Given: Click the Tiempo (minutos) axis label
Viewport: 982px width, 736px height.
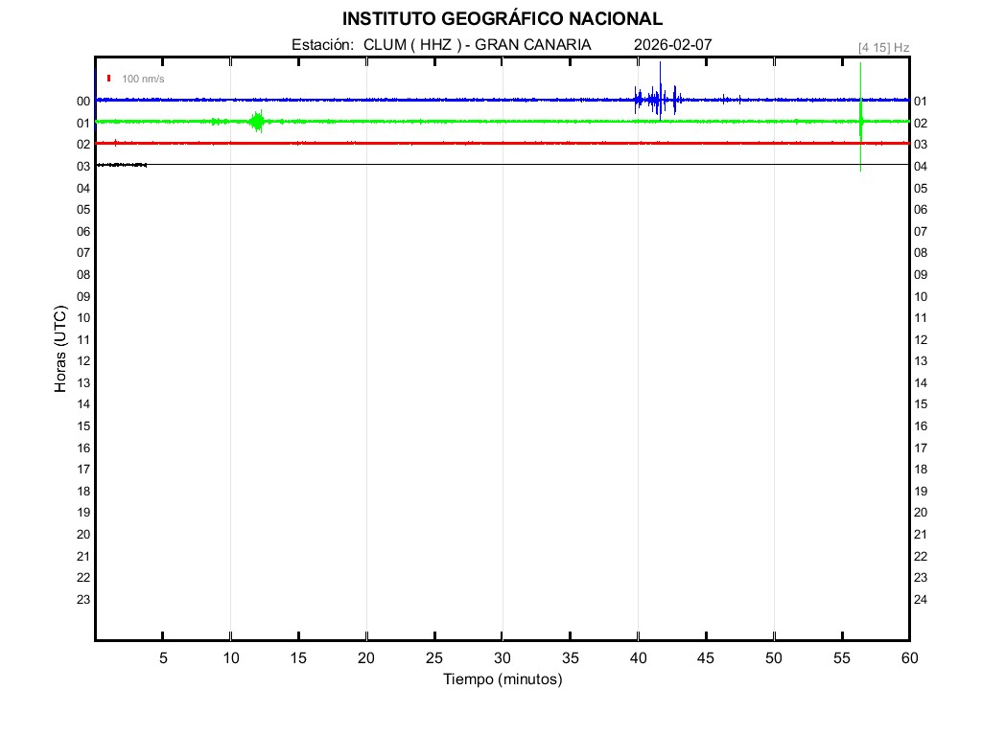Looking at the screenshot, I should (502, 679).
